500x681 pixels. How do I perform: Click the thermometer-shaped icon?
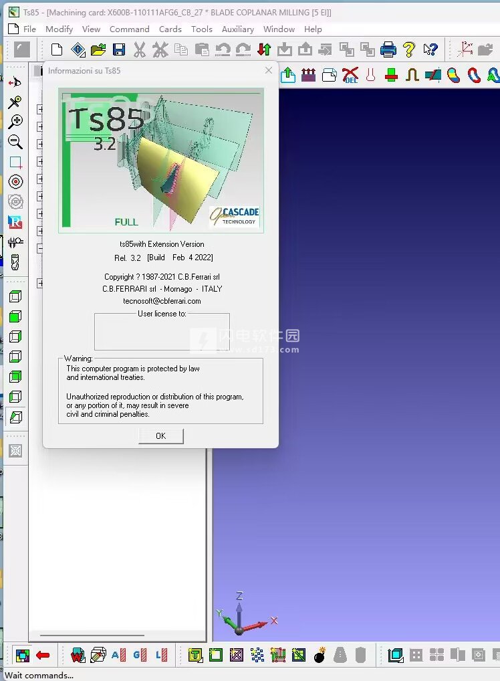370,75
